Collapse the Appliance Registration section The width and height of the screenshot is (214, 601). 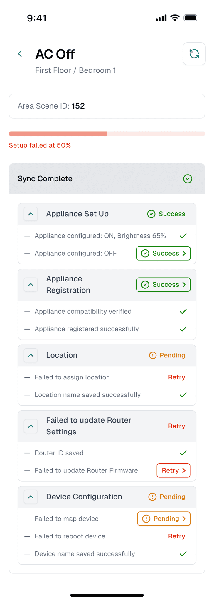click(31, 285)
